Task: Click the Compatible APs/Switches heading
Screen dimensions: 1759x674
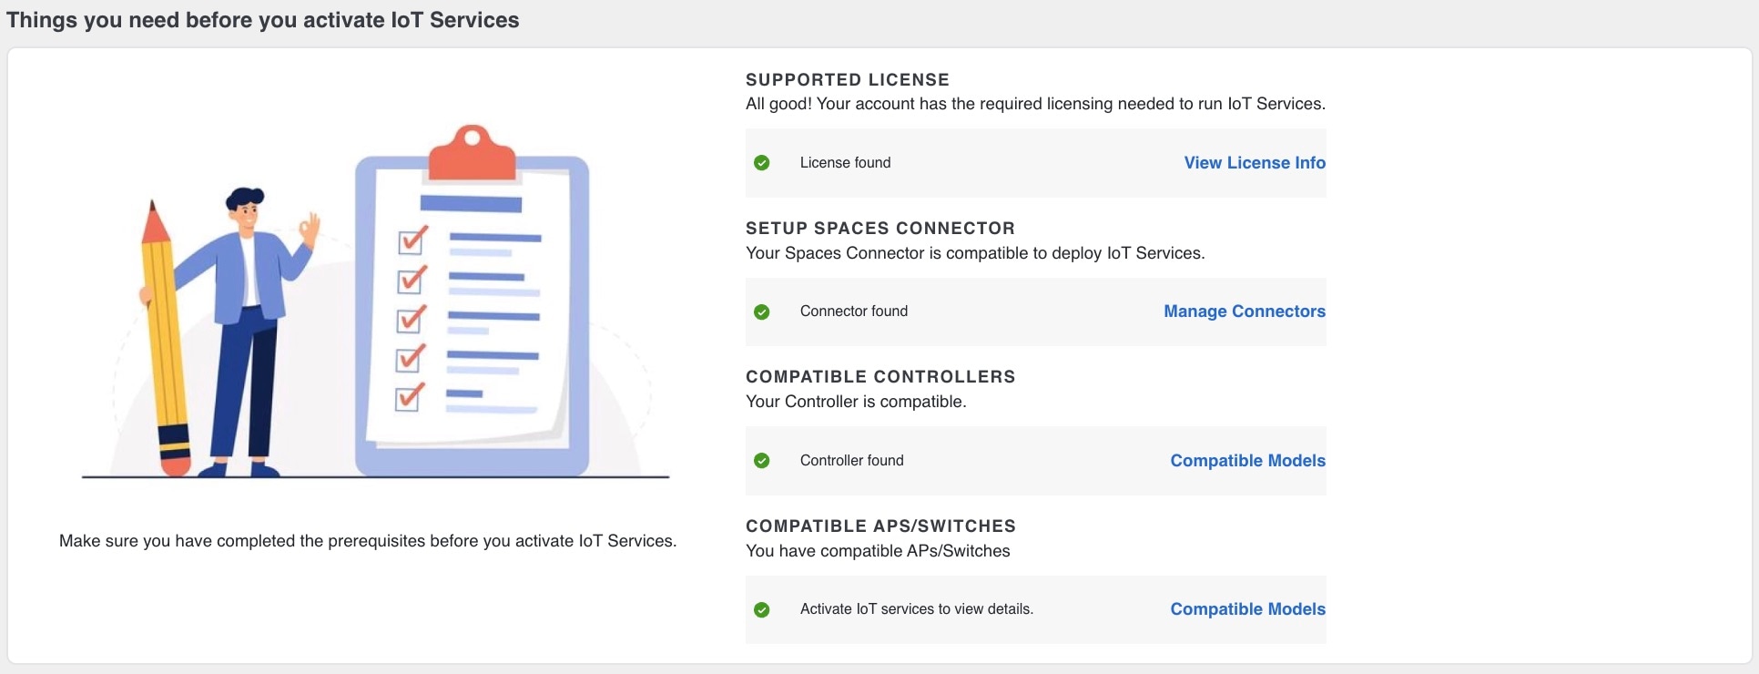Action: tap(880, 526)
